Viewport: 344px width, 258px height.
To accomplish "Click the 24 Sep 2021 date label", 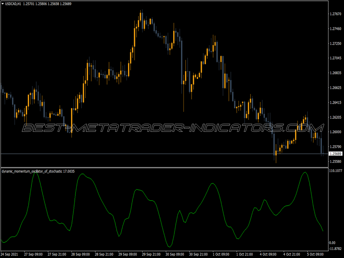I will coord(9,254).
